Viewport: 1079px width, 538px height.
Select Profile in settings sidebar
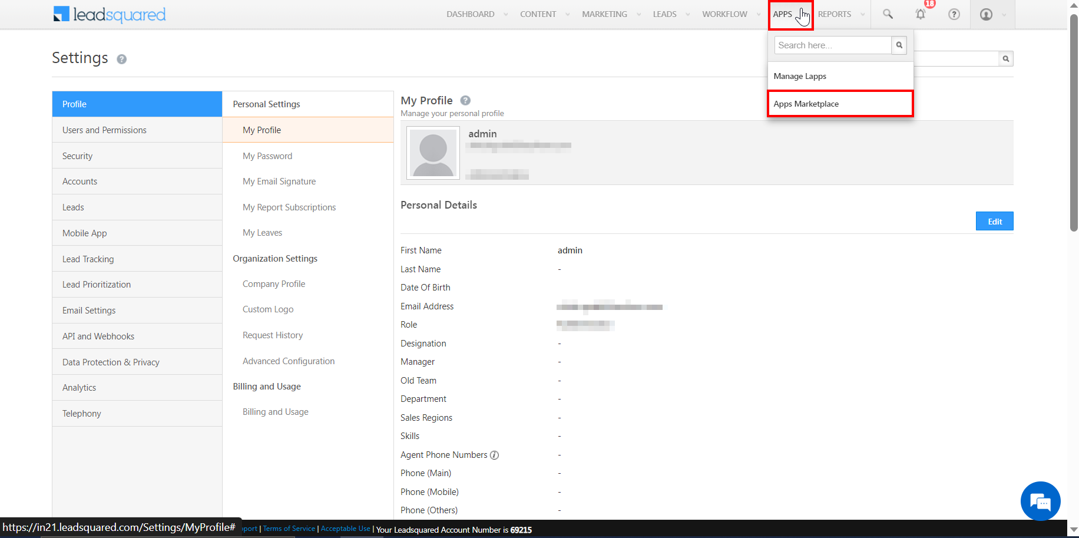point(137,104)
